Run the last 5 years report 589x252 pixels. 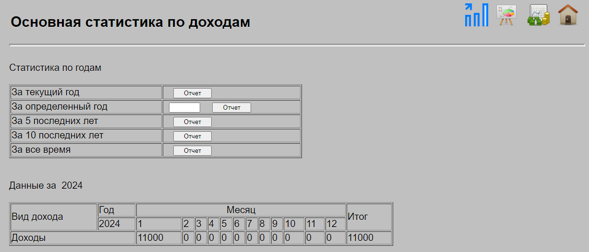click(x=192, y=122)
